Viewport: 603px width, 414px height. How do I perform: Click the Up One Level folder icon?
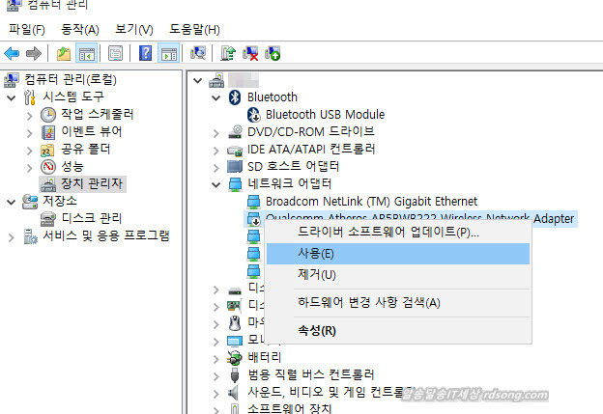point(63,53)
